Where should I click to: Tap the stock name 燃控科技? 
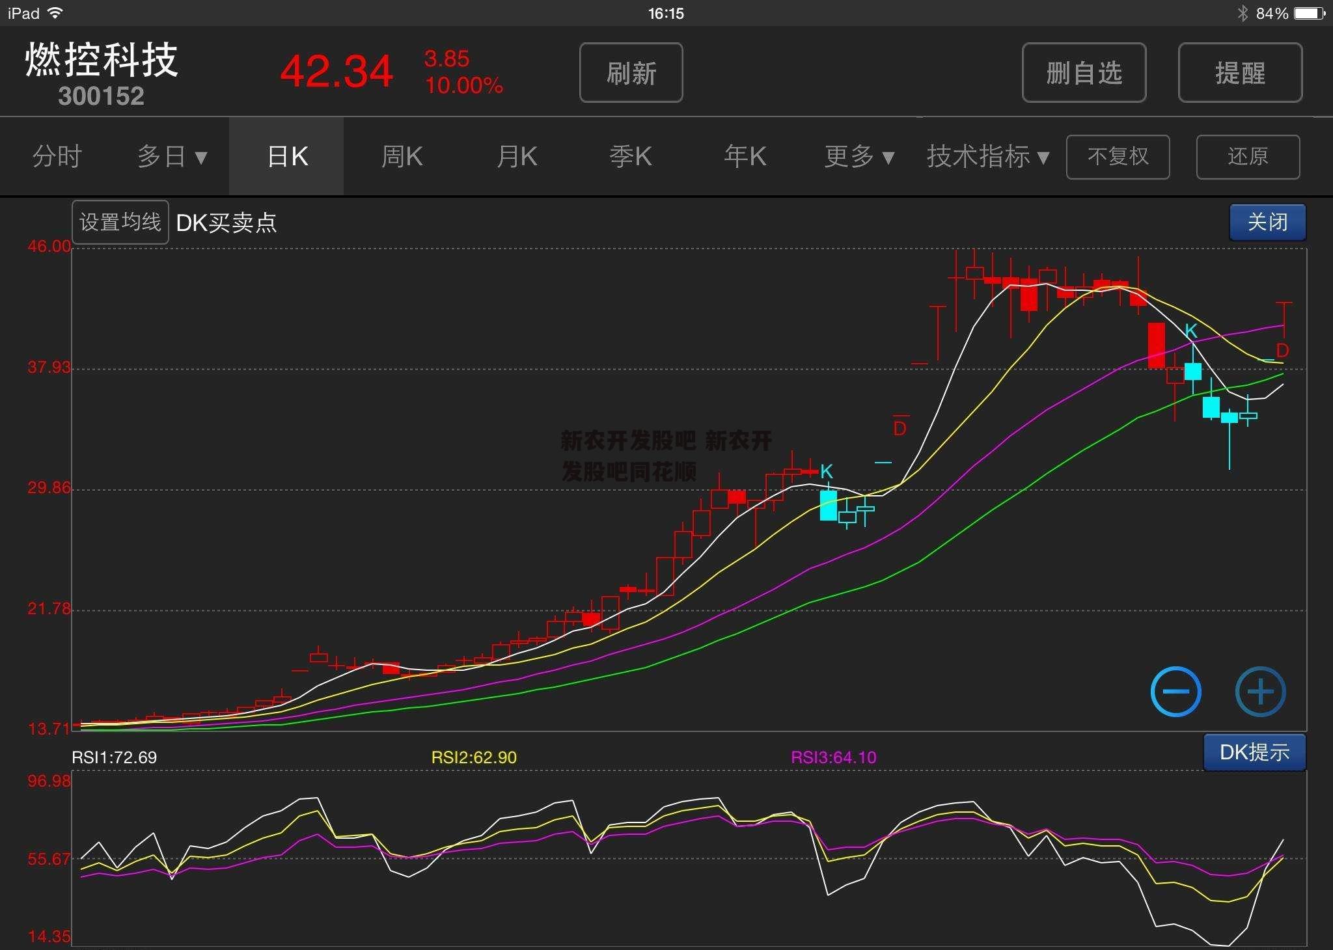click(102, 60)
